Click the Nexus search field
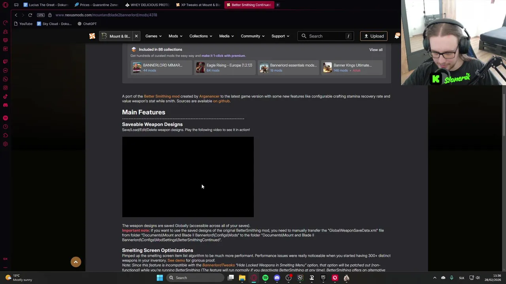 [x=325, y=36]
